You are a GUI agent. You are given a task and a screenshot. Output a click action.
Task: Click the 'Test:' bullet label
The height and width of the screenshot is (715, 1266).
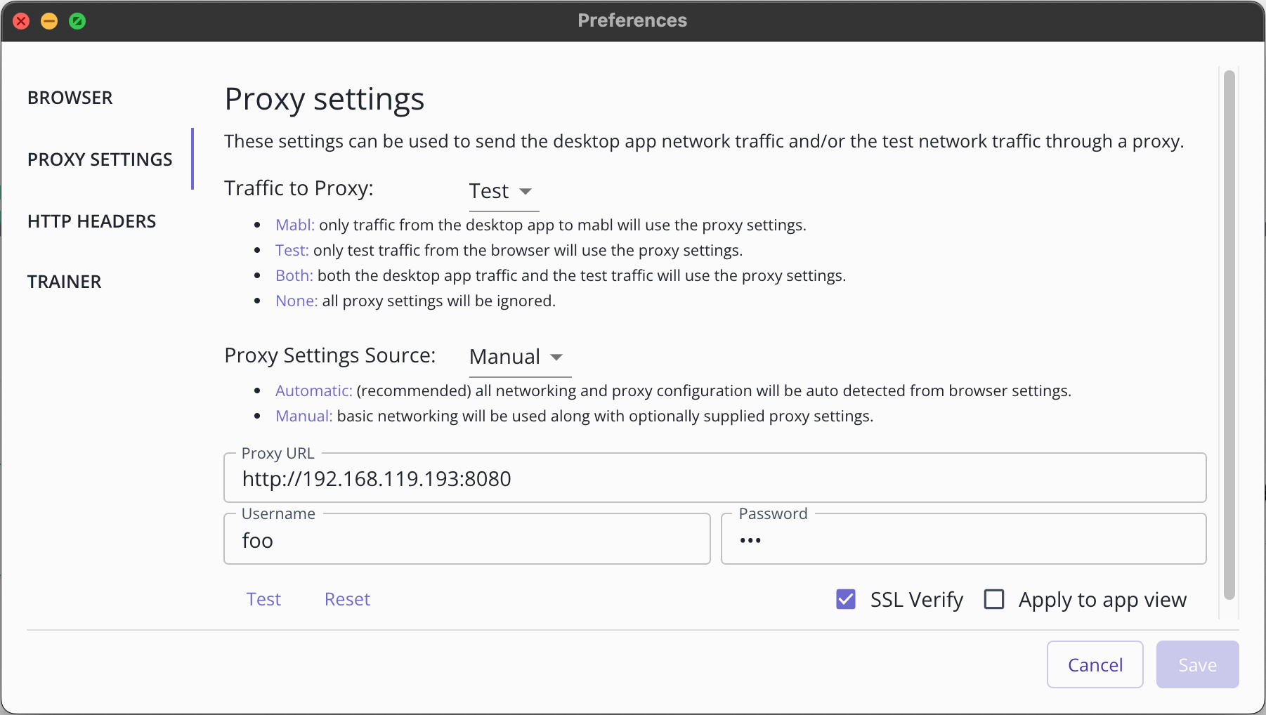[x=292, y=250]
